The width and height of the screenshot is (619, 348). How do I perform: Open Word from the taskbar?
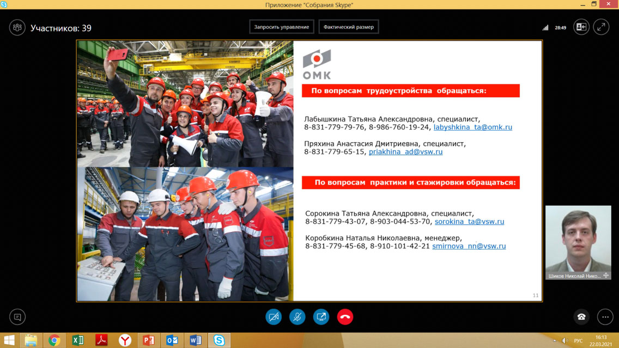pyautogui.click(x=196, y=340)
